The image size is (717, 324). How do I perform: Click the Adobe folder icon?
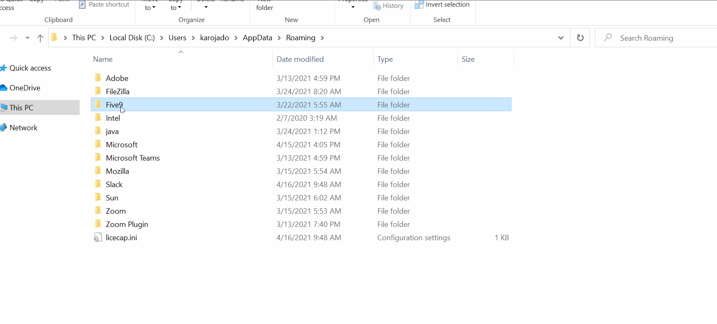tap(98, 78)
